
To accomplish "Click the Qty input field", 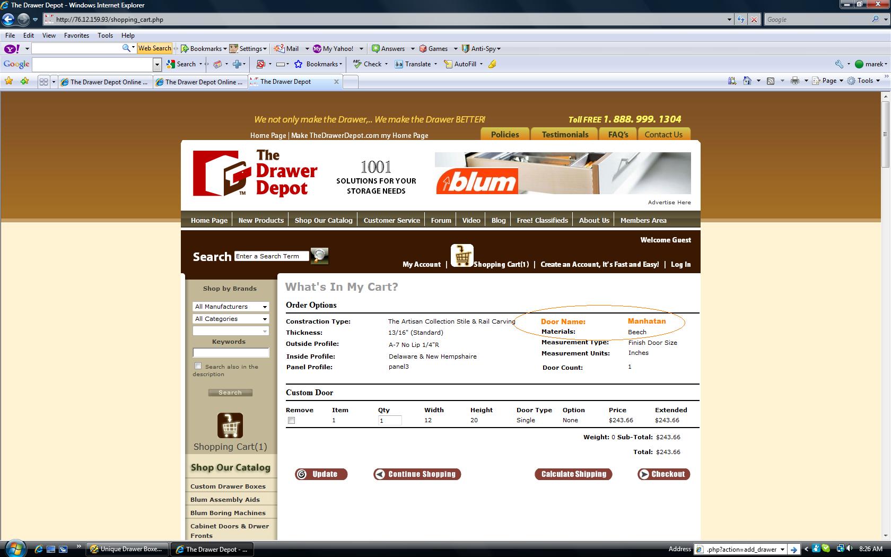I will 390,421.
